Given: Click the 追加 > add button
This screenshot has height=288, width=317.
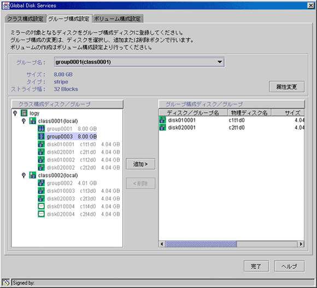Looking at the screenshot, I should tap(140, 164).
